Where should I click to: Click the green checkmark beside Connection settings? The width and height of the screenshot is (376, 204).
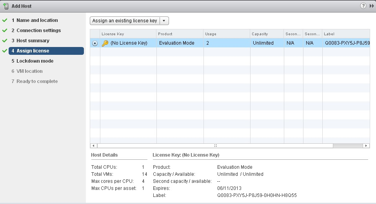coord(5,31)
